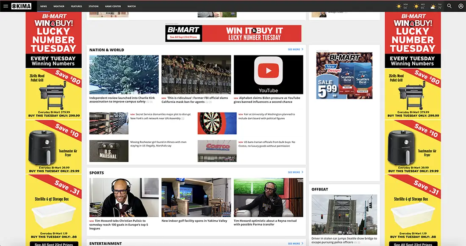Open the Offbeat section heading

click(x=320, y=189)
